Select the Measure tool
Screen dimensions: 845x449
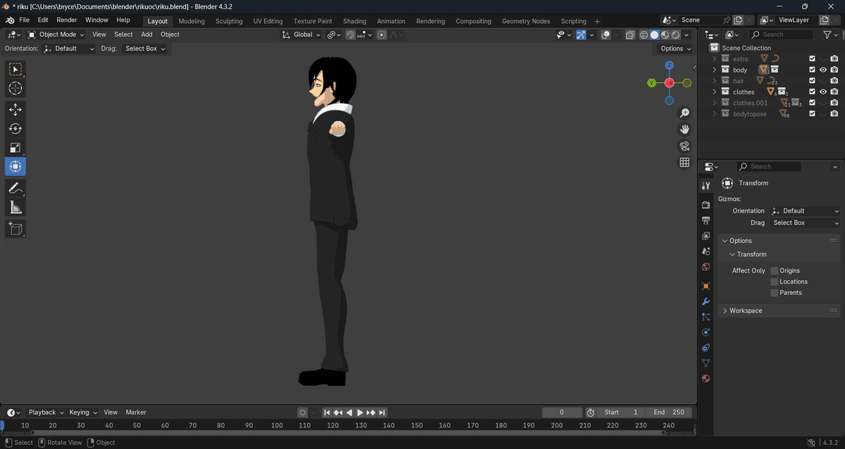[15, 207]
